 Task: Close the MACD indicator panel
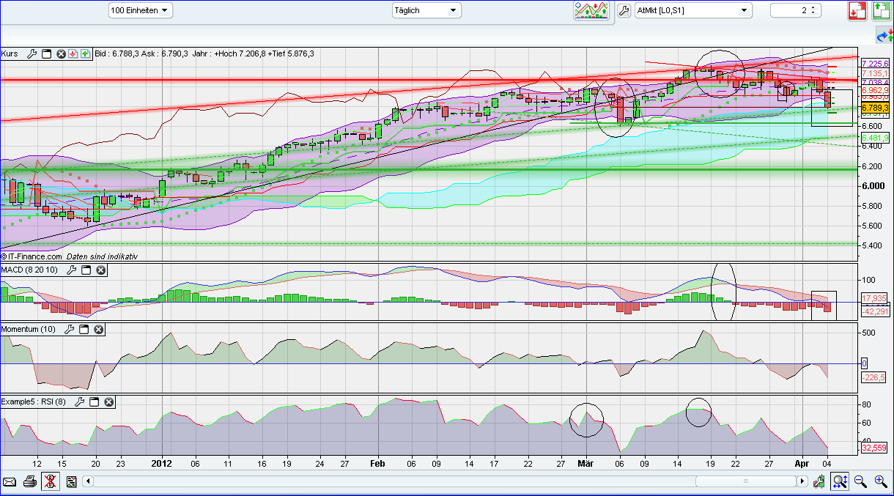[x=100, y=270]
